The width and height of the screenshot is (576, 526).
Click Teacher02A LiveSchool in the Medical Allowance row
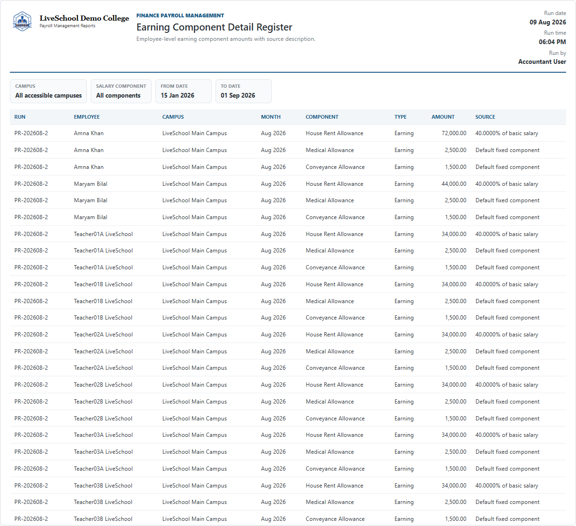pyautogui.click(x=103, y=351)
